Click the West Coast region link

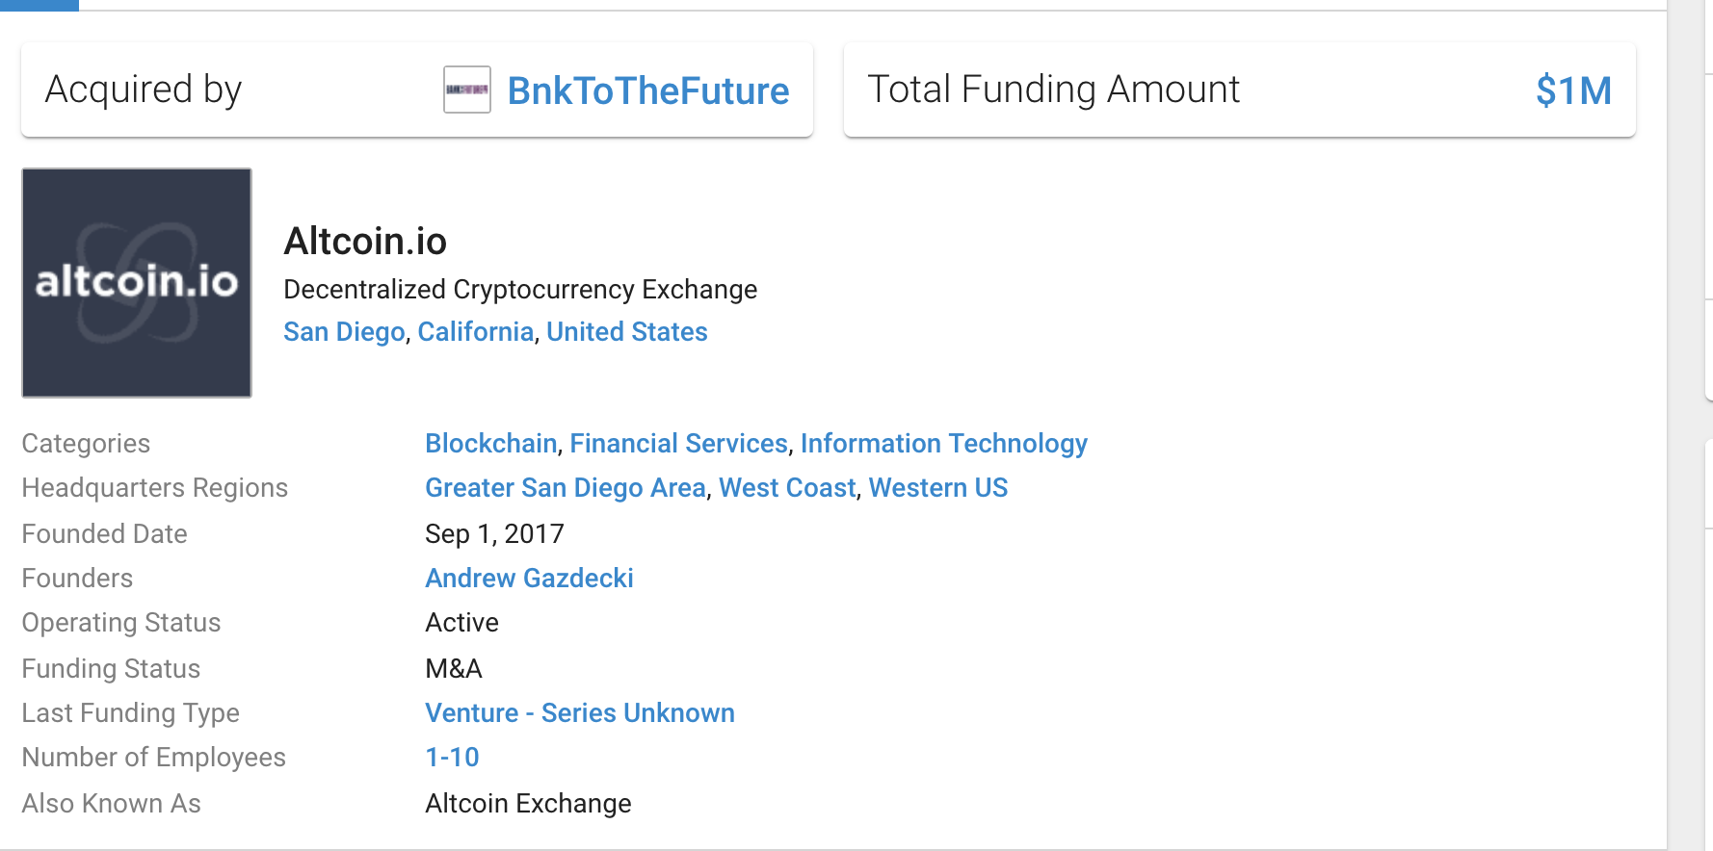(x=787, y=488)
